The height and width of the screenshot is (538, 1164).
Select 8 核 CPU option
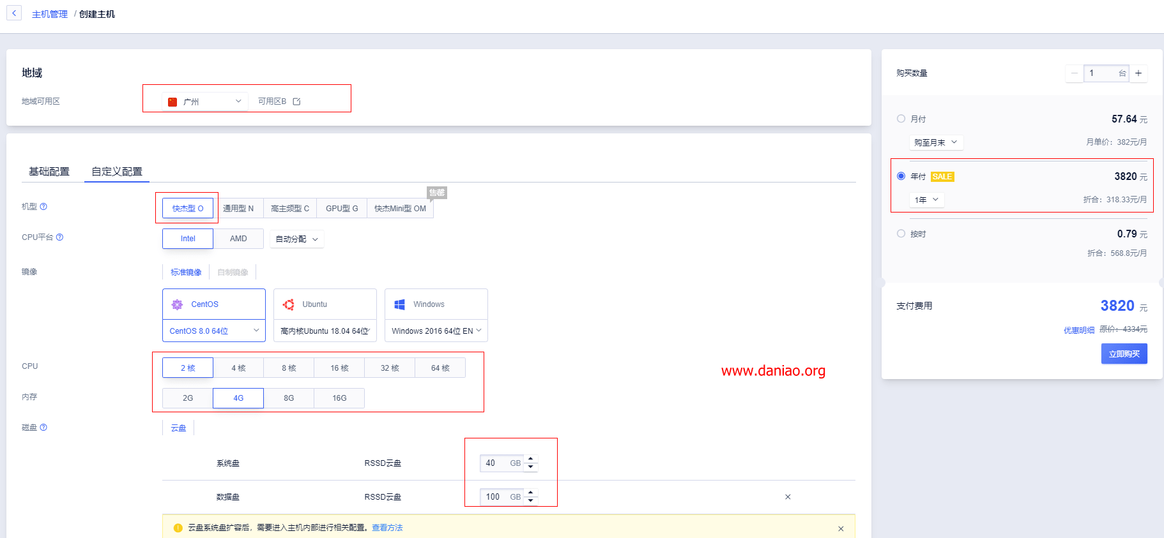289,368
